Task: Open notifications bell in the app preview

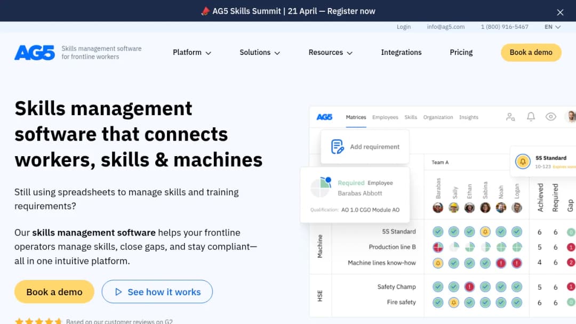Action: tap(531, 117)
